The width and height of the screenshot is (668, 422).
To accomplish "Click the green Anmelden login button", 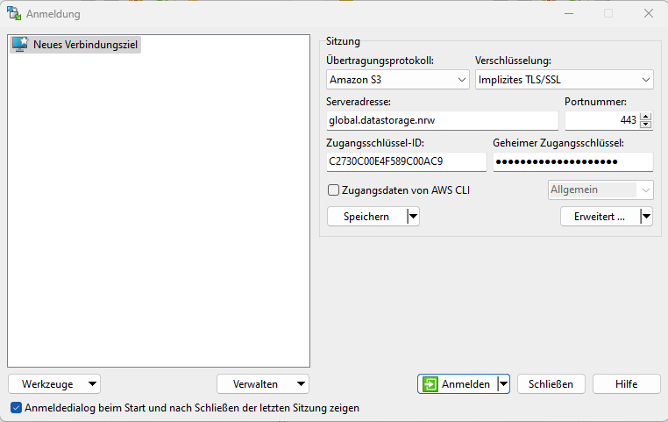I will [x=457, y=384].
